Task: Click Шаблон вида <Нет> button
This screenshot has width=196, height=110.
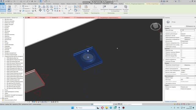Action: pyautogui.click(x=187, y=78)
